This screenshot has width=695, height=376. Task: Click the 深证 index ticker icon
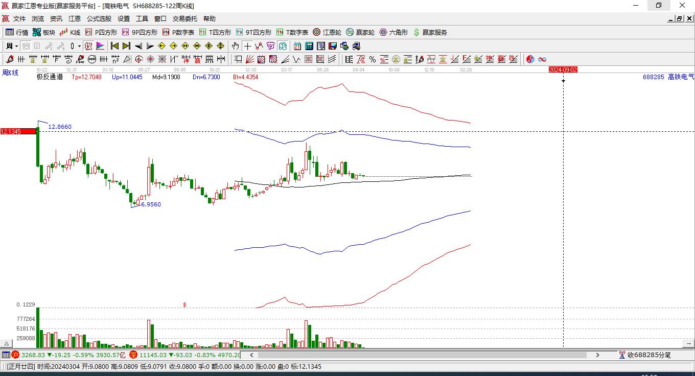(x=133, y=355)
